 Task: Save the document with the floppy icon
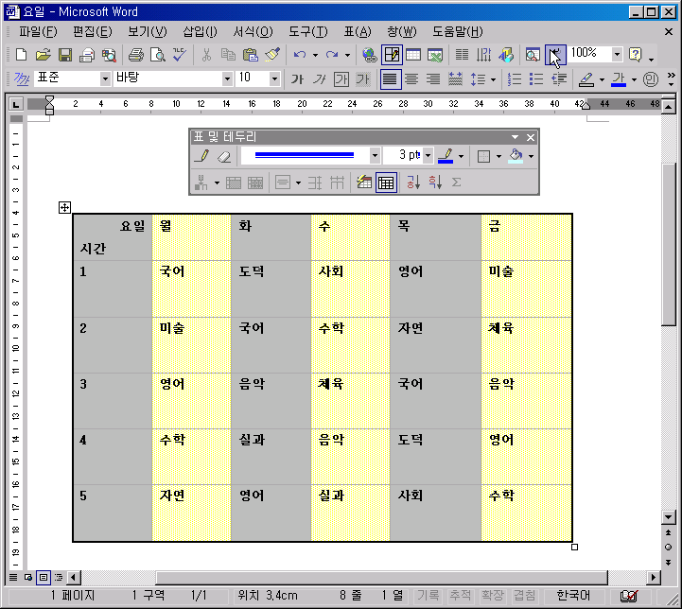(x=65, y=55)
